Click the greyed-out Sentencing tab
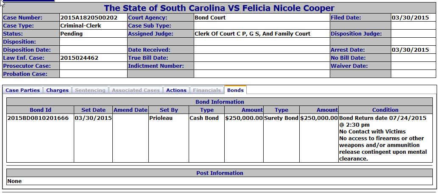Screen dimensions: 440x194 [x=90, y=90]
